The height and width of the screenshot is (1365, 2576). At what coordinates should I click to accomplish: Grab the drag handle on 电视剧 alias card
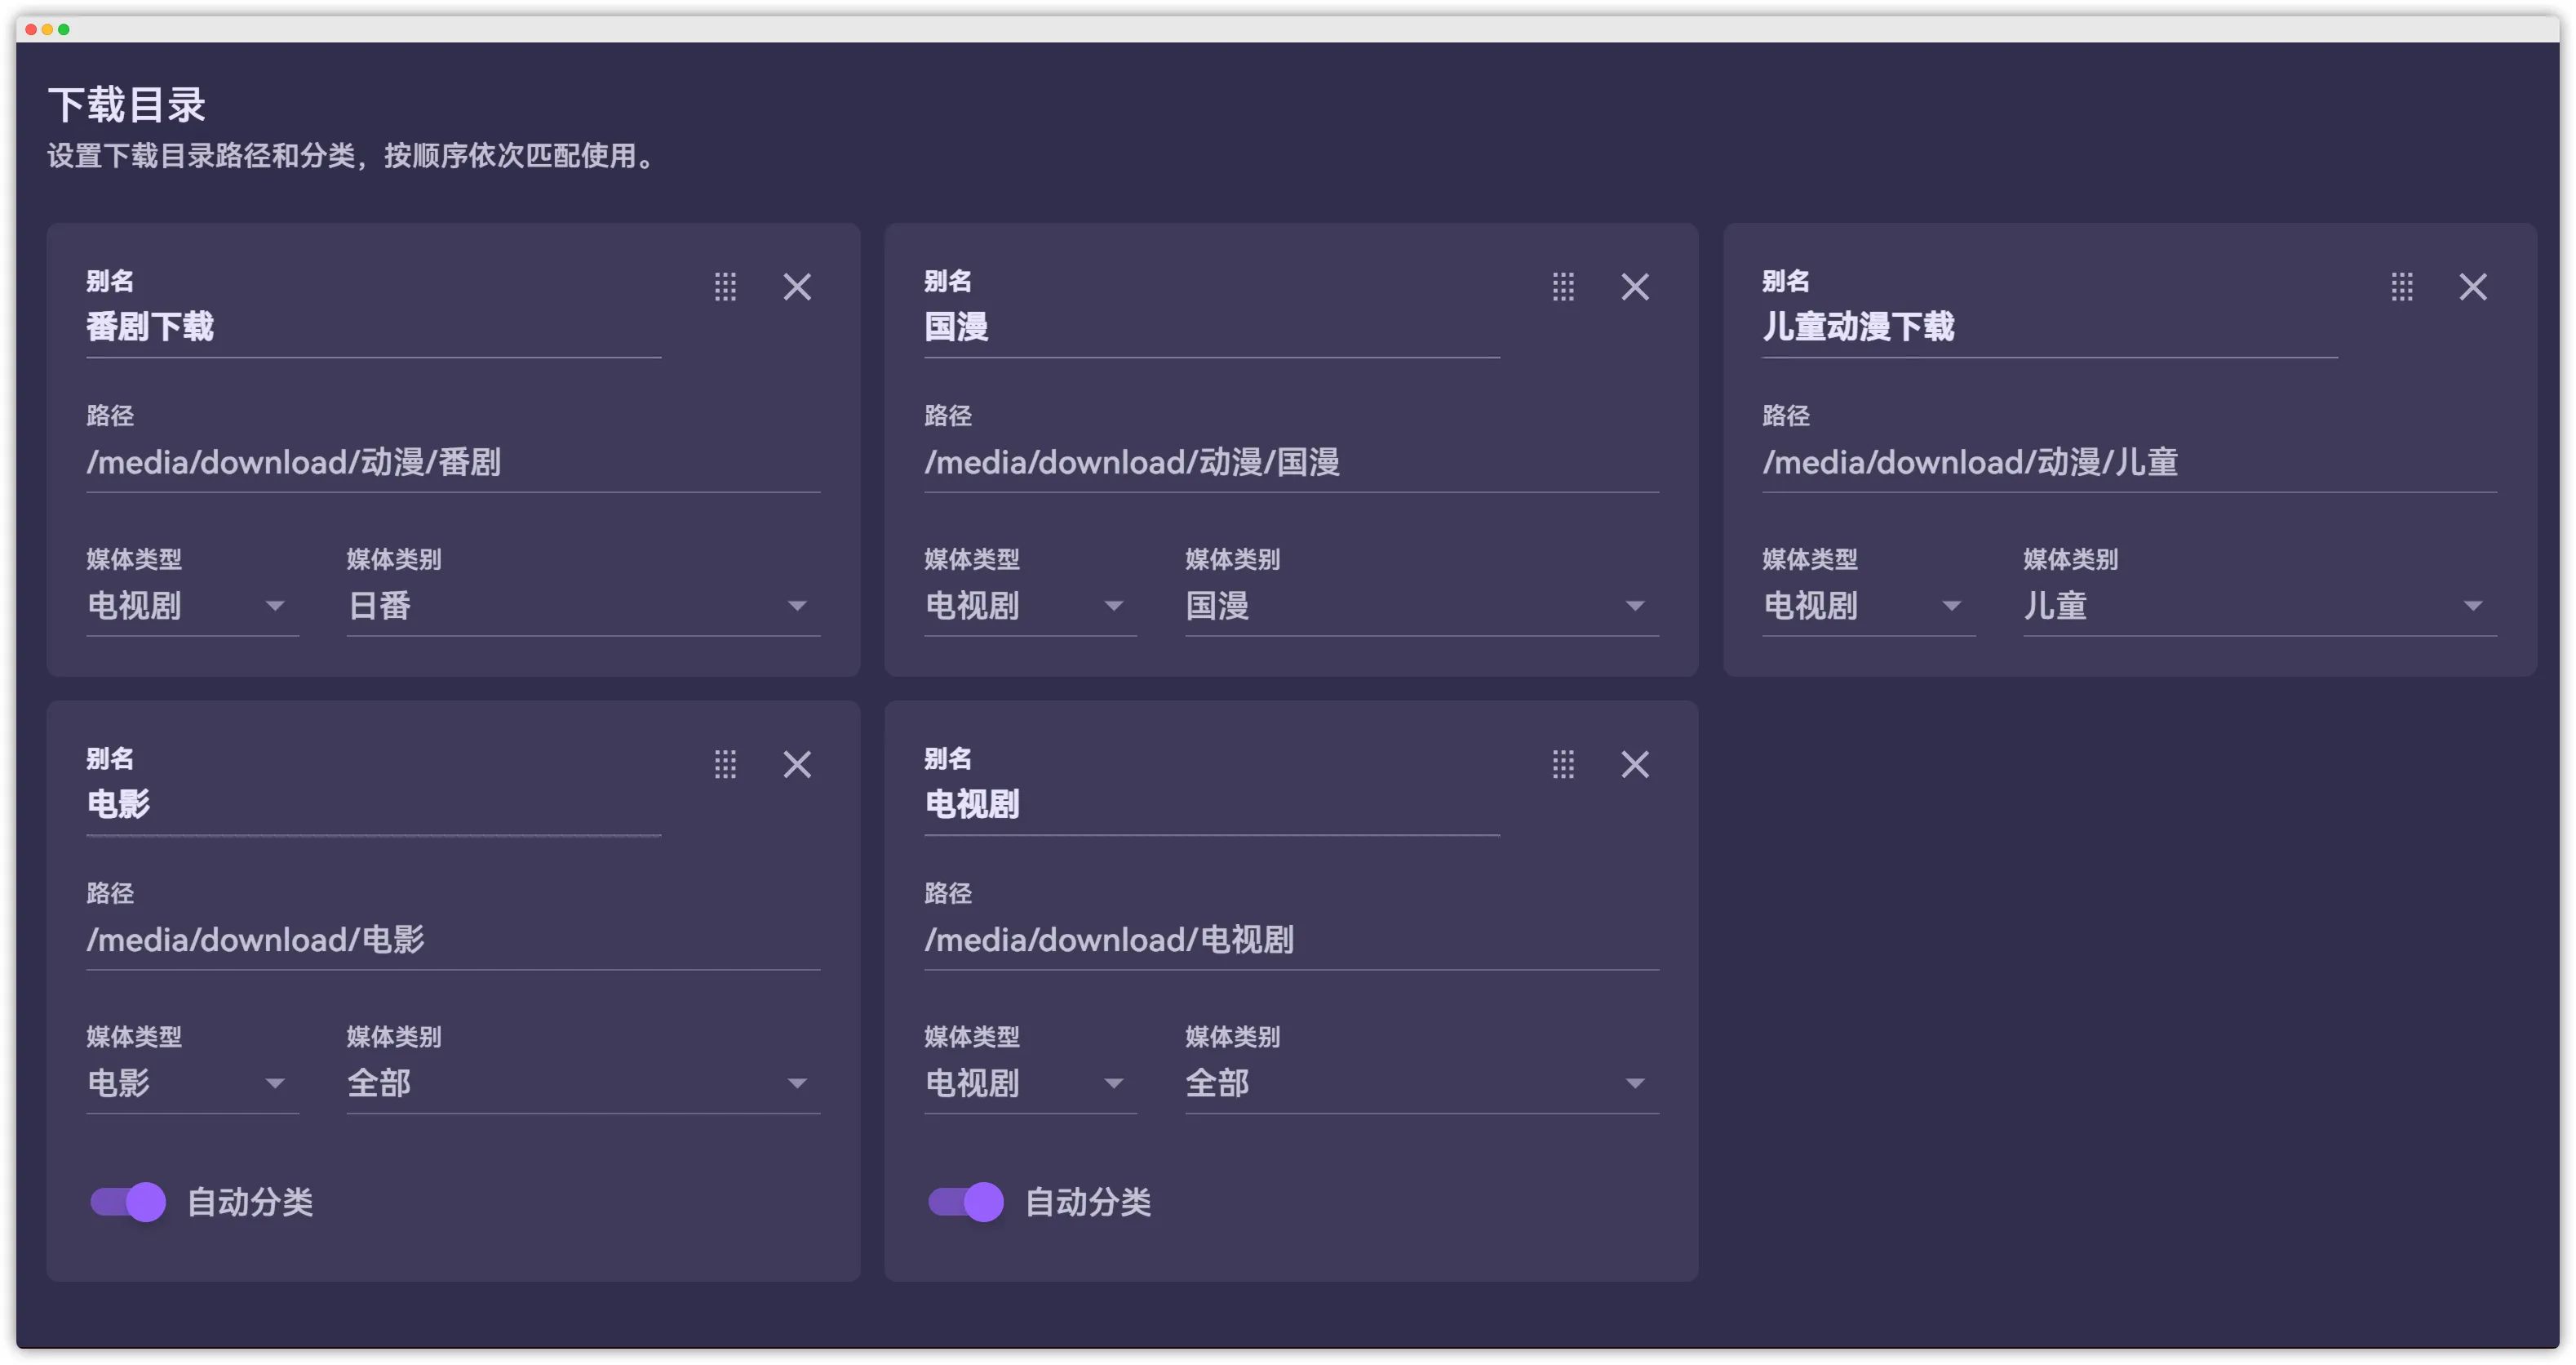1563,765
